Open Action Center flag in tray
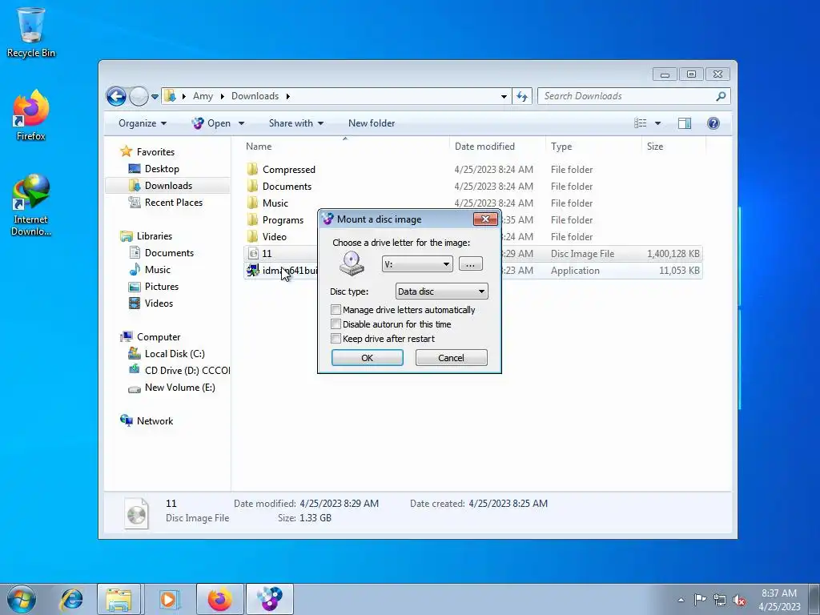The height and width of the screenshot is (615, 820). coord(700,600)
